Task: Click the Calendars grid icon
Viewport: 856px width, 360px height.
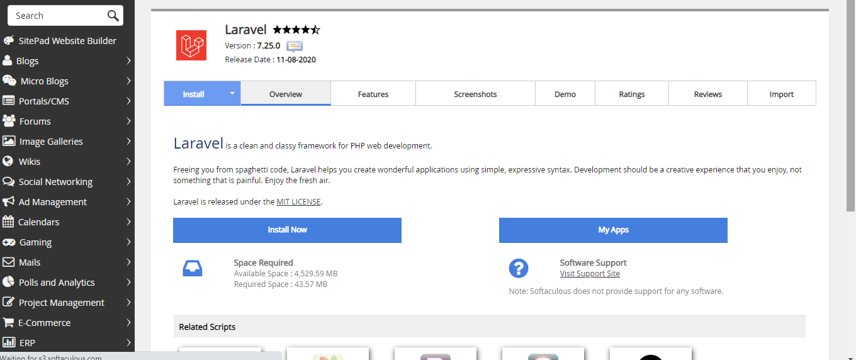Action: point(8,222)
